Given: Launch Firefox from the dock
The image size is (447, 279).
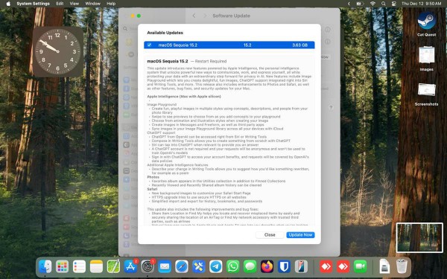Looking at the screenshot, I should tap(267, 267).
